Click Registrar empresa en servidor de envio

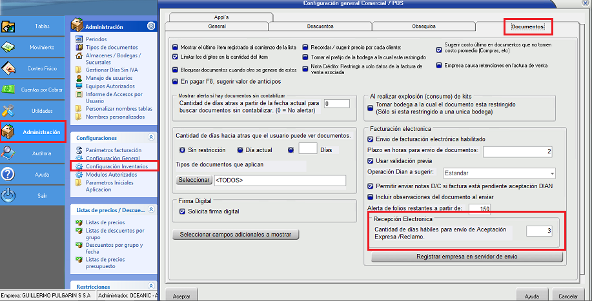point(467,257)
